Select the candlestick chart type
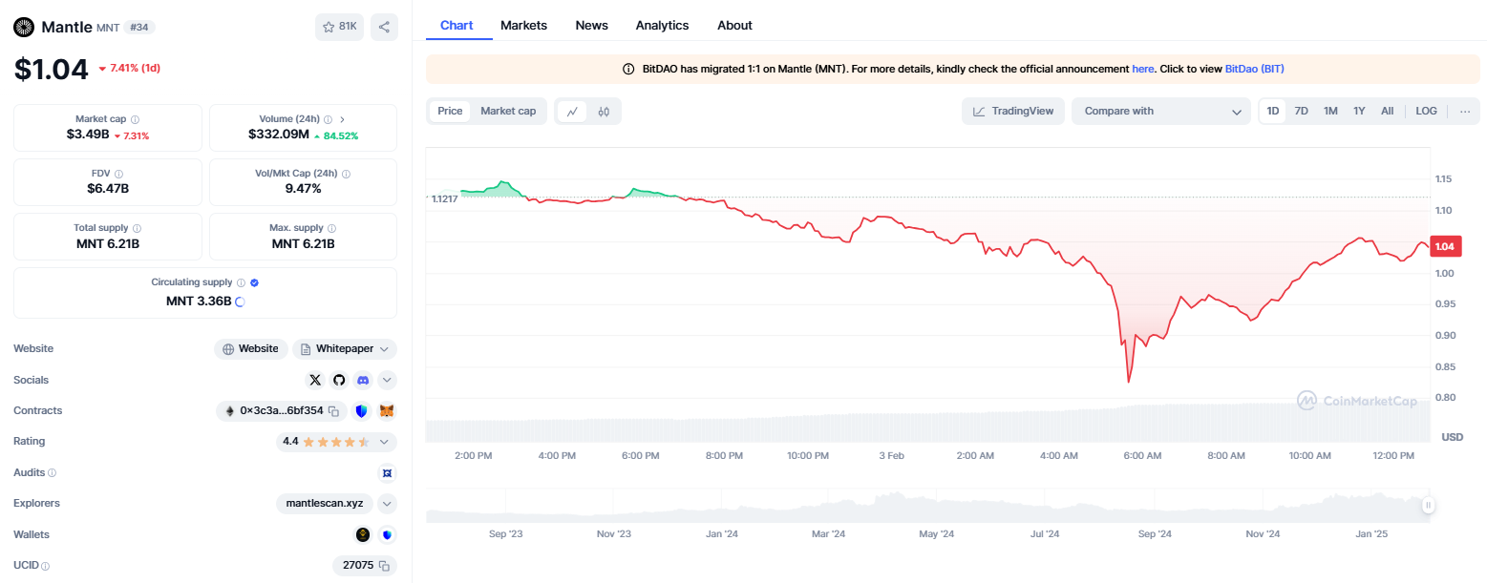 point(604,111)
